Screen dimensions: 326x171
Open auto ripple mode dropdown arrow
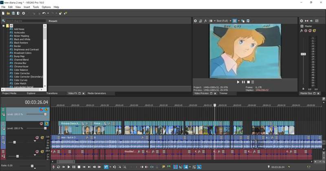tap(189, 167)
